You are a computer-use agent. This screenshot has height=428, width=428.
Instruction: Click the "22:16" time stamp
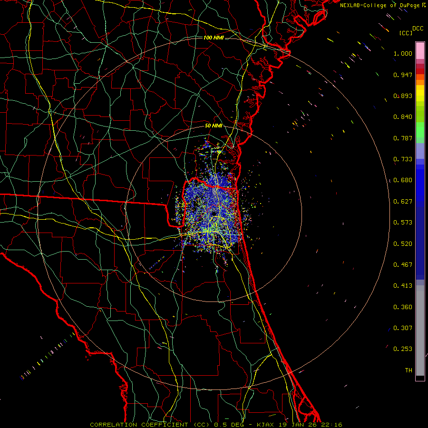(331, 425)
